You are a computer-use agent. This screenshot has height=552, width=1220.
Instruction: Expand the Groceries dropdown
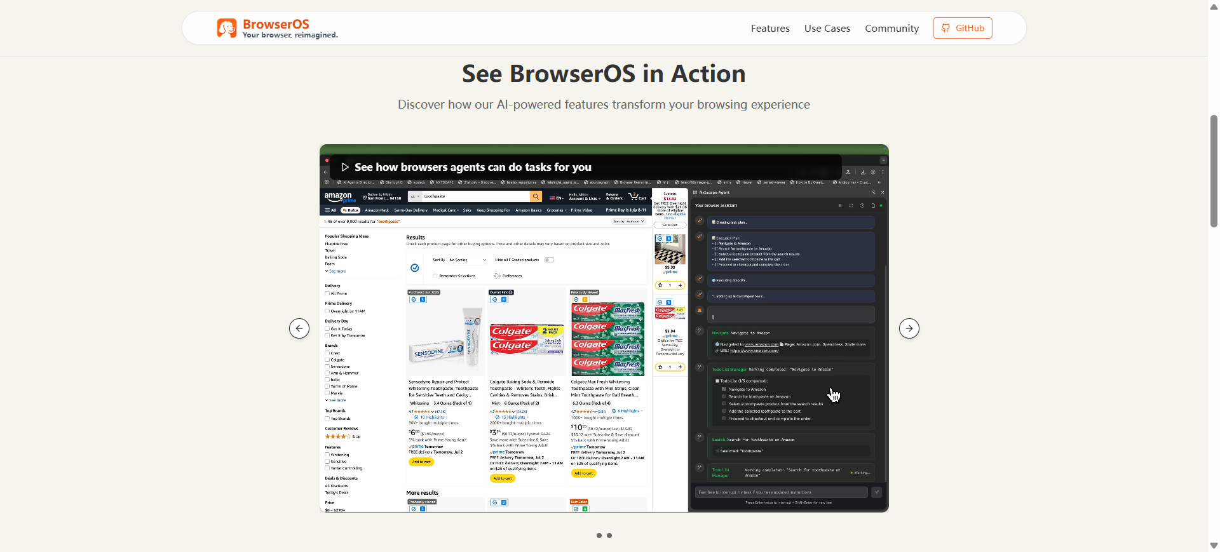point(557,210)
